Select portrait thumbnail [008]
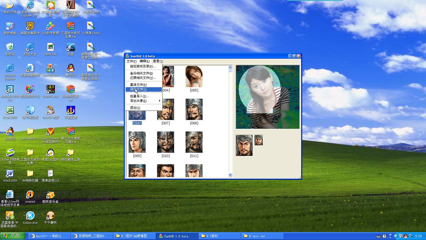 click(x=194, y=109)
